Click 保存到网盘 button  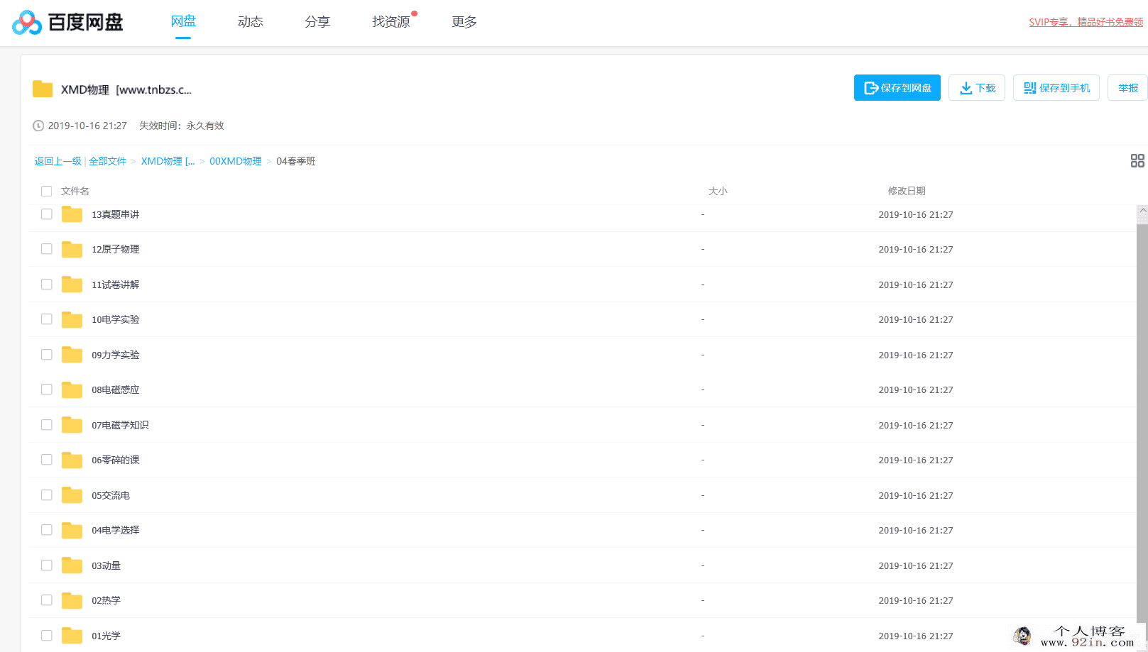pyautogui.click(x=897, y=88)
